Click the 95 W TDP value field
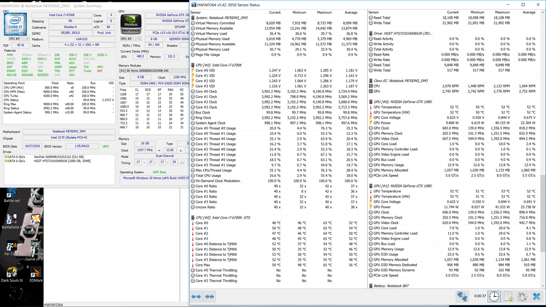Screen dimensions: 546x307 click(21, 45)
